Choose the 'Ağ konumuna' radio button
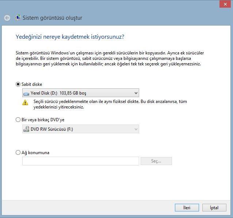Screen dimensions: 233x218 coord(18,153)
